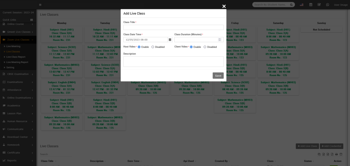Click the calendar icon beside Class Date Time
Screen dimensions: 350x166
[x=170, y=40]
